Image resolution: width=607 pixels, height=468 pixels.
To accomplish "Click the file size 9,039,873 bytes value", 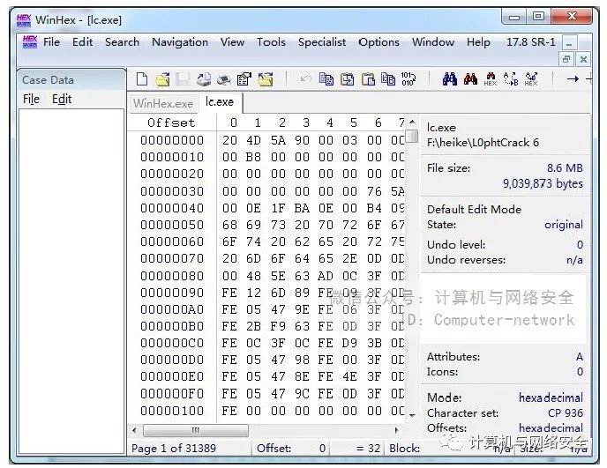I will tap(543, 183).
